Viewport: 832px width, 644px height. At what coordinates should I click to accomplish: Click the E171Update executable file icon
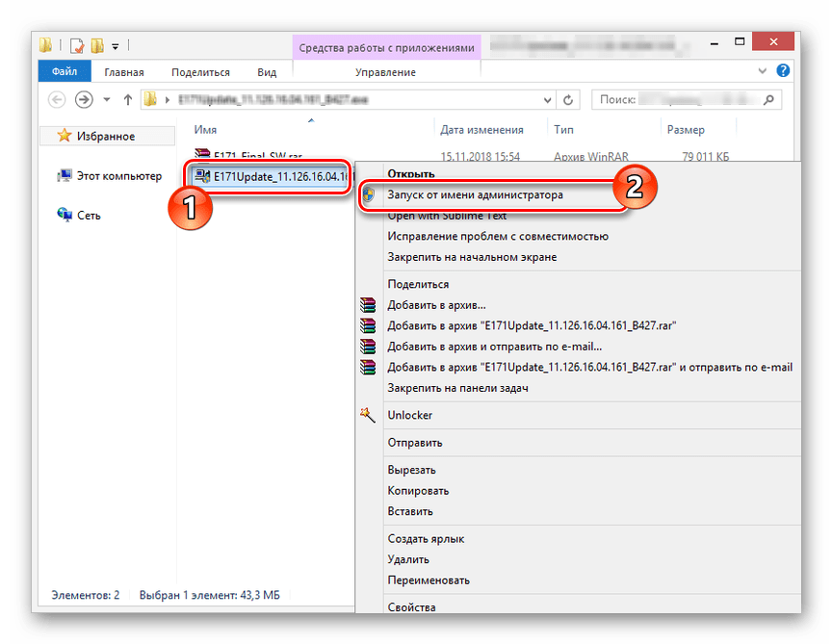coord(202,175)
